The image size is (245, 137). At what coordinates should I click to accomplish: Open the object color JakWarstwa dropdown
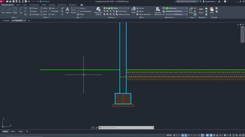coord(177,8)
